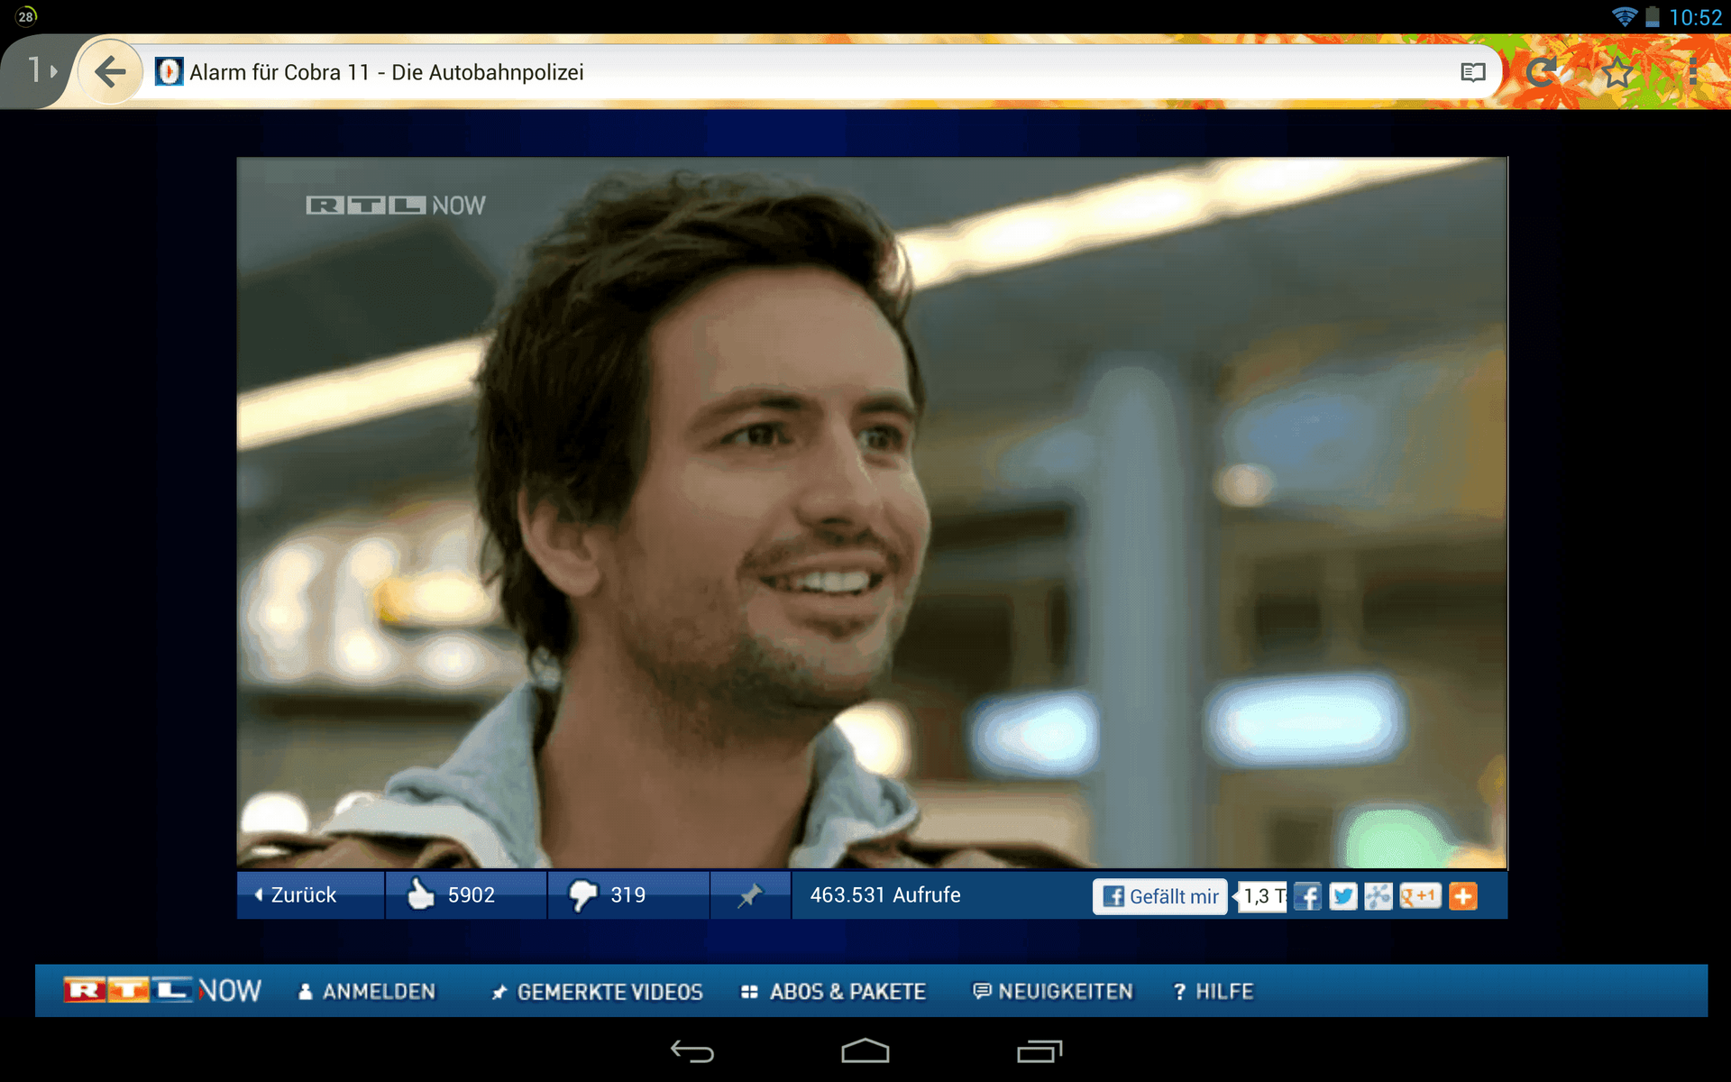Image resolution: width=1731 pixels, height=1082 pixels.
Task: Open the ANMELDEN menu item
Action: tap(367, 992)
